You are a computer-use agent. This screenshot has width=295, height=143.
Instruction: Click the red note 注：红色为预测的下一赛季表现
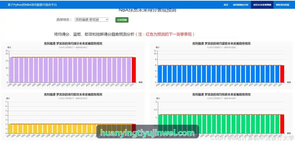[x=165, y=34]
